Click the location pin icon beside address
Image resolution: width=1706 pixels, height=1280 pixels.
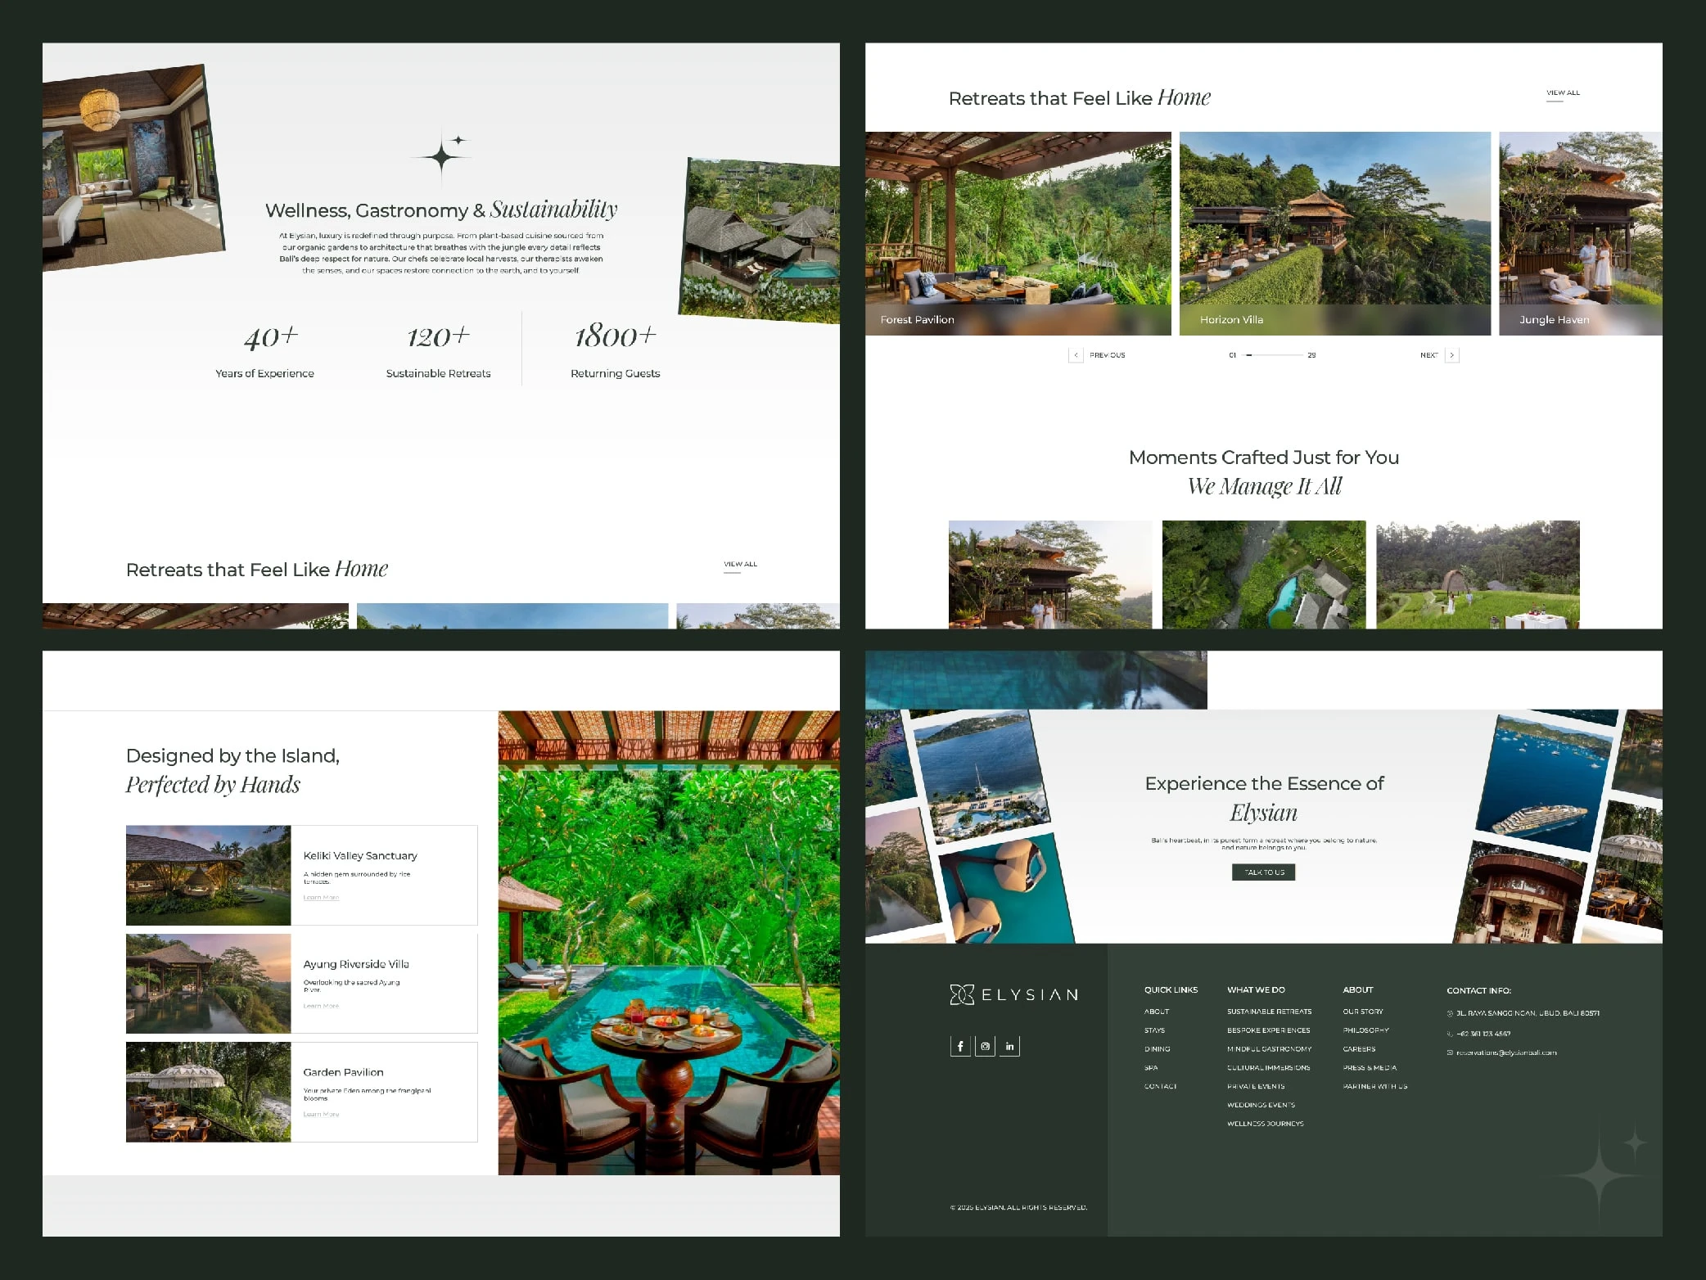pos(1450,1013)
